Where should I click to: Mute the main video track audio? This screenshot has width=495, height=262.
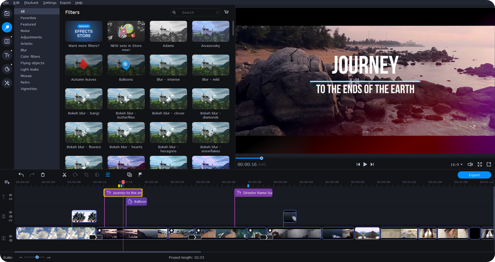(x=11, y=240)
